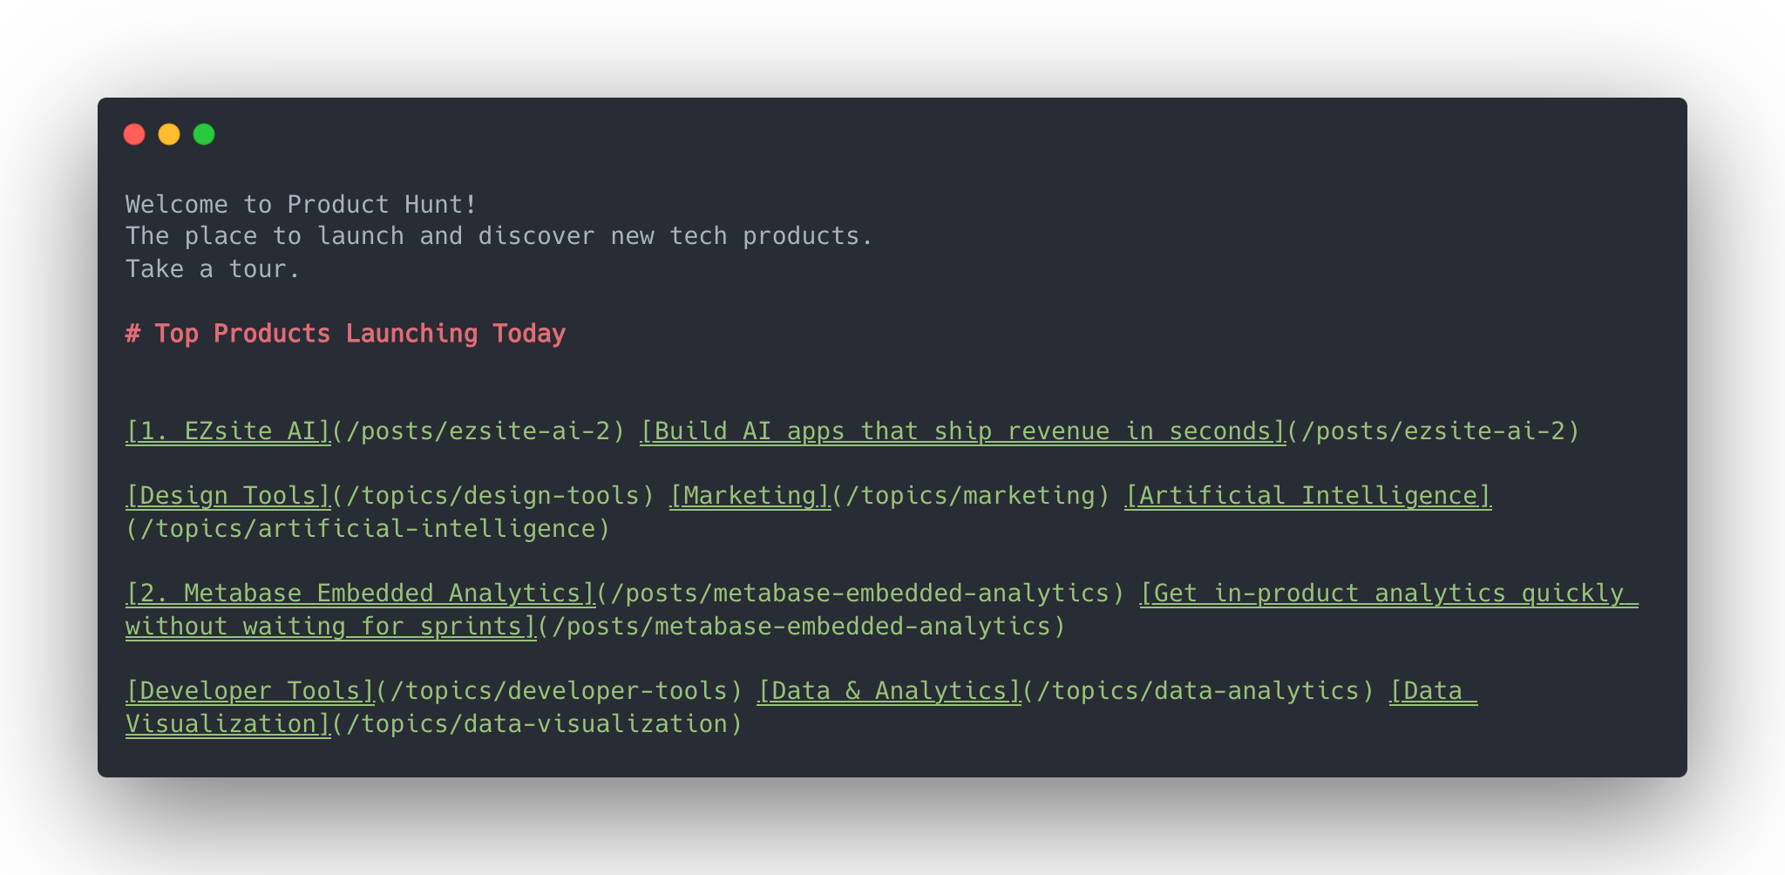Follow the Design Tools topic link
This screenshot has width=1785, height=875.
pos(228,496)
